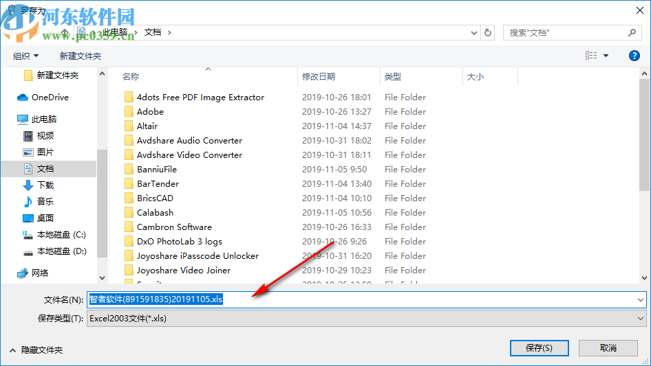Select Avdshare Audio Converter folder icon
This screenshot has height=366, width=651.
tap(129, 141)
